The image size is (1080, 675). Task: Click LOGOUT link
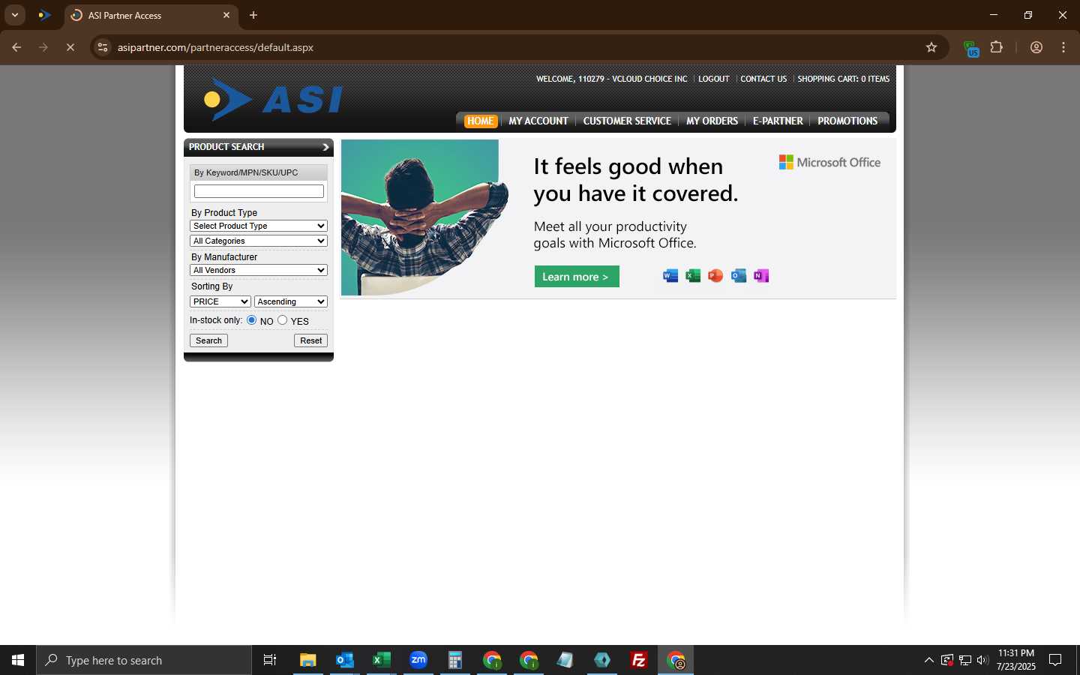coord(713,79)
